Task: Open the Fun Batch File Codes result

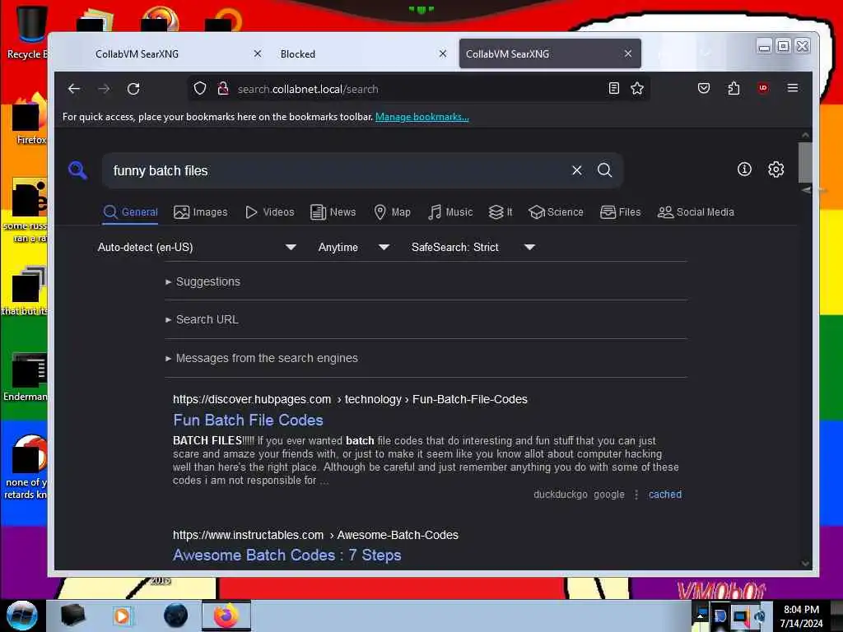Action: click(x=248, y=420)
